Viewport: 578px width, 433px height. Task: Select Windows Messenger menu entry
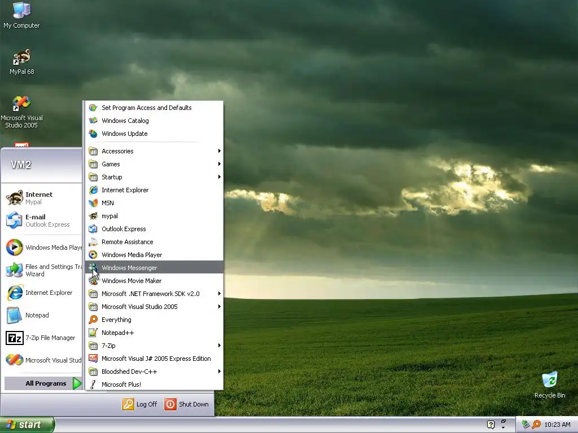[155, 268]
